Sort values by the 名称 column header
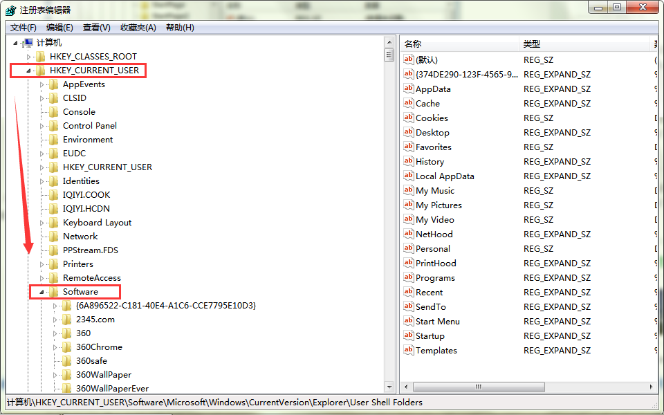This screenshot has height=415, width=664. coord(459,44)
